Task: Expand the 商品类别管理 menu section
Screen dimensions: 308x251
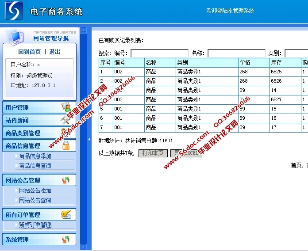Action: [x=23, y=133]
